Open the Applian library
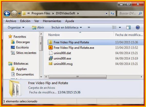Image resolution: width=146 pixels, height=107 pixels. point(21,69)
